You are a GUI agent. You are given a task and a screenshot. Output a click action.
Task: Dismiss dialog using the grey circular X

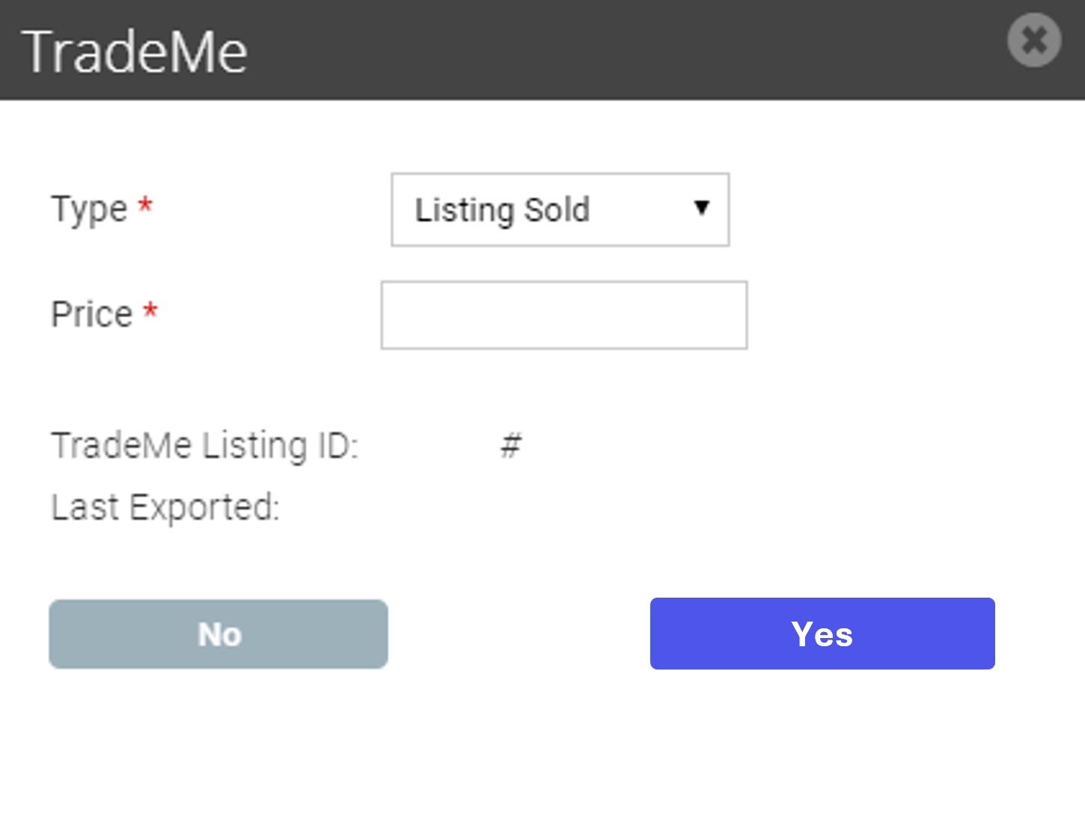point(1034,40)
